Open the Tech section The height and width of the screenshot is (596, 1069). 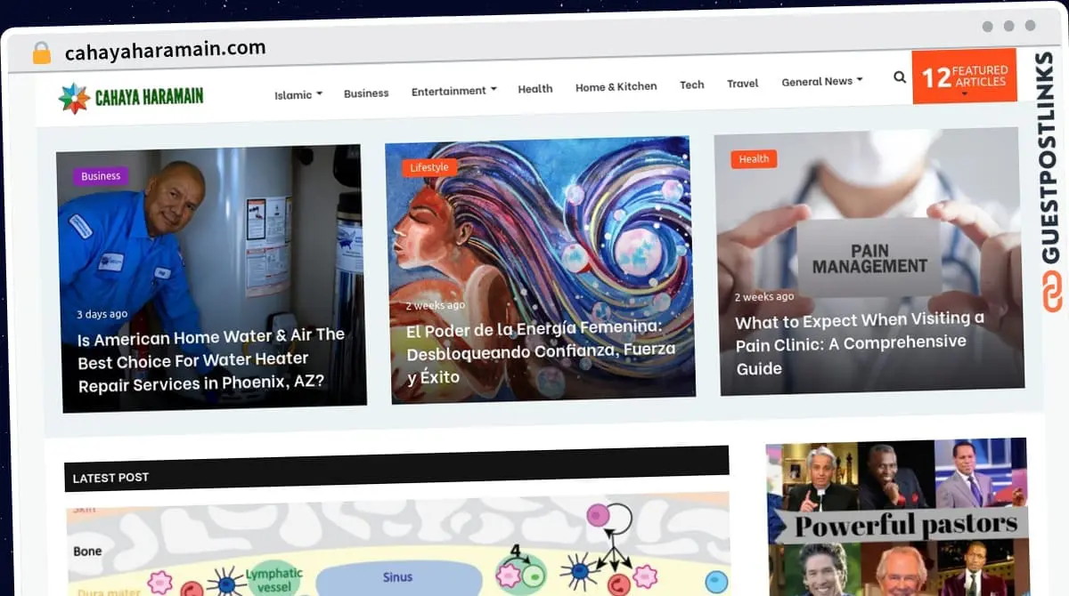click(692, 85)
